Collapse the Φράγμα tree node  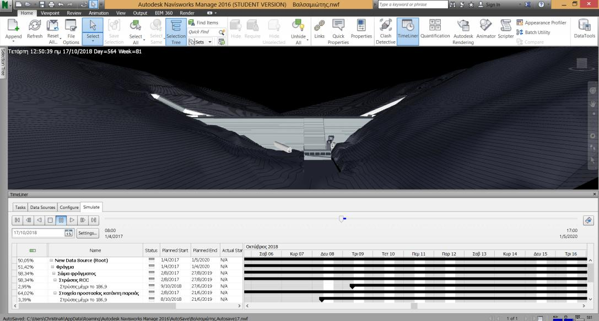pyautogui.click(x=53, y=267)
